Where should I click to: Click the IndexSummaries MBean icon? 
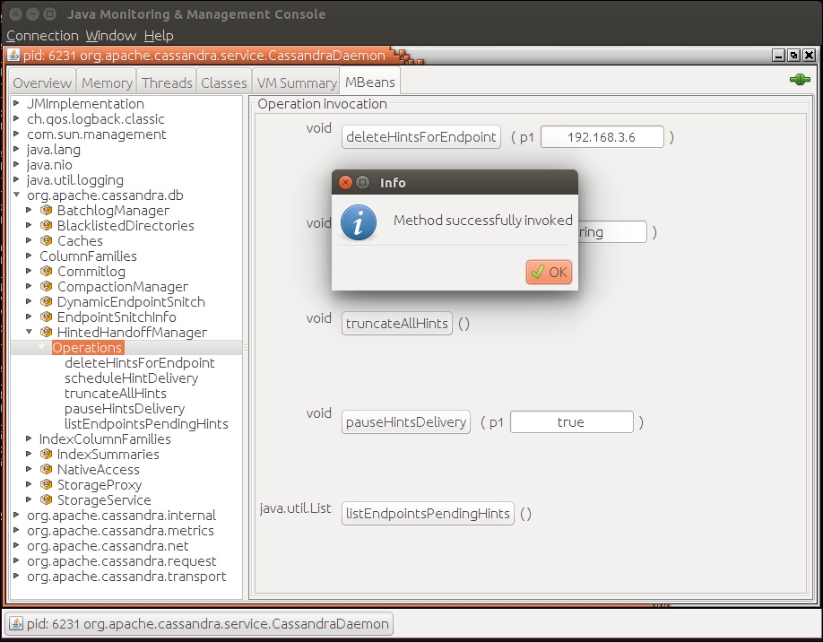coord(47,454)
